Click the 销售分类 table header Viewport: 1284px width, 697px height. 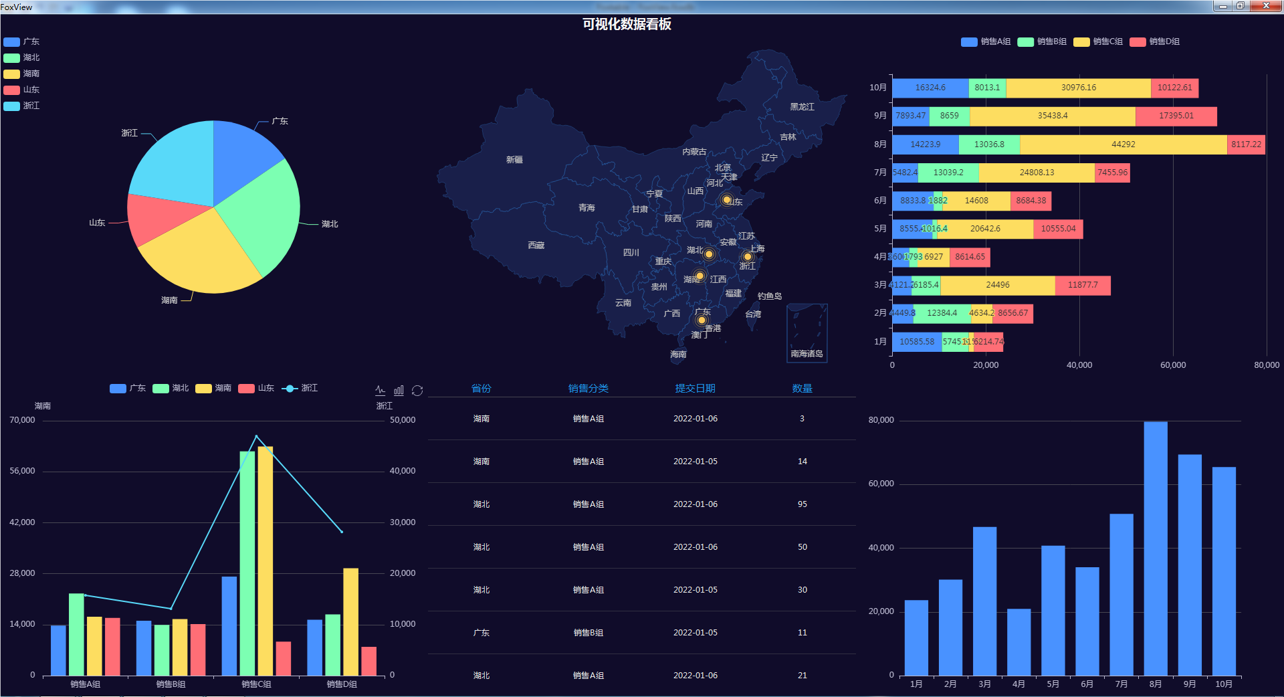click(x=588, y=388)
